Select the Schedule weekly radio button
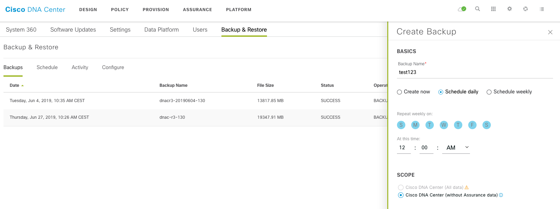The image size is (560, 209). click(x=489, y=92)
